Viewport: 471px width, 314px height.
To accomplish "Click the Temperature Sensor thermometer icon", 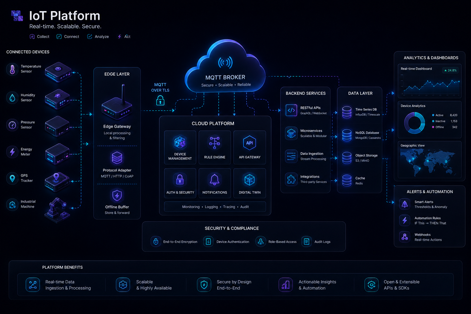I will (12, 69).
